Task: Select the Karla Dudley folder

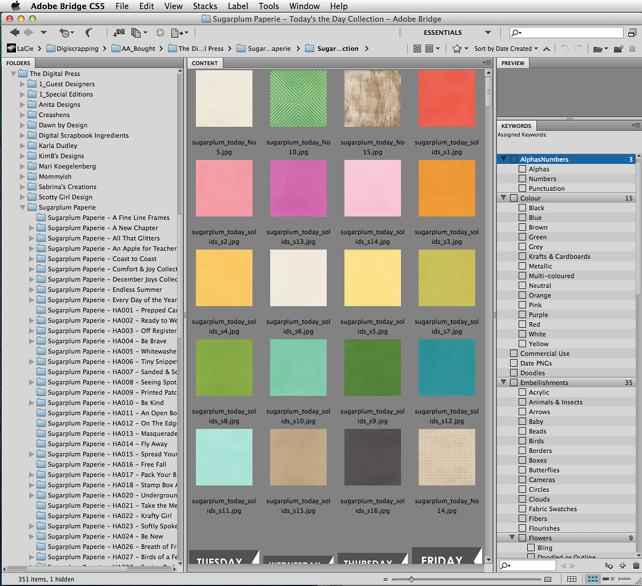Action: tap(58, 146)
